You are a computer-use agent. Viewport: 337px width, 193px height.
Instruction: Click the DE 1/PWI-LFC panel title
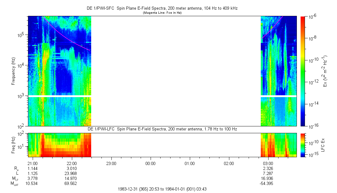(x=162, y=129)
